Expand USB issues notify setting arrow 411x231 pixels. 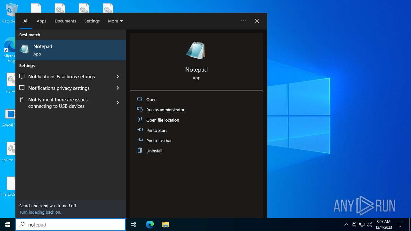click(118, 103)
